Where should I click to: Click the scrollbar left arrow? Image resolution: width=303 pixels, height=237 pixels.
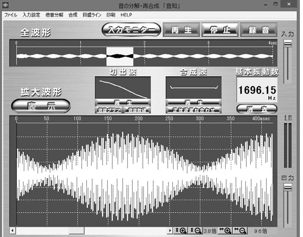pos(13,231)
